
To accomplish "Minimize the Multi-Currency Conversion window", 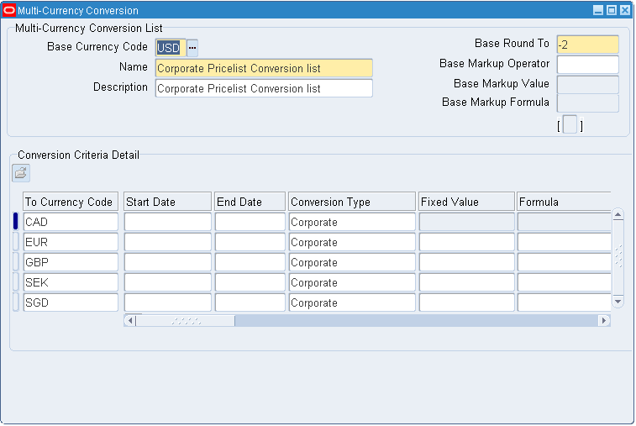I will 598,10.
